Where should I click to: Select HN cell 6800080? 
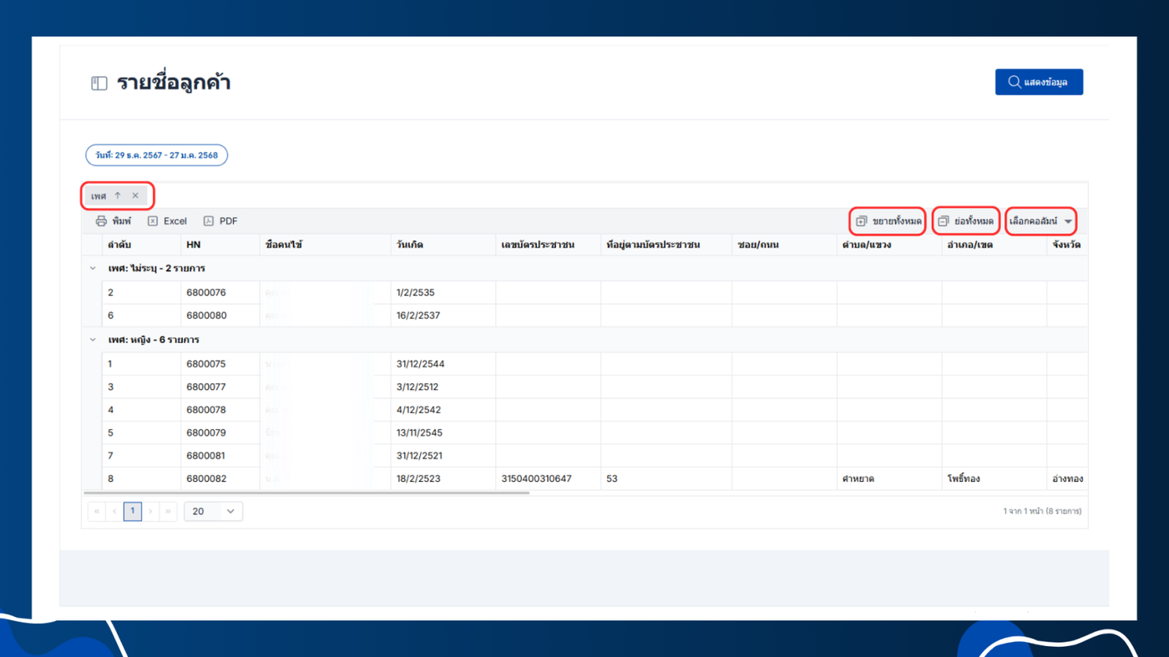click(x=220, y=316)
